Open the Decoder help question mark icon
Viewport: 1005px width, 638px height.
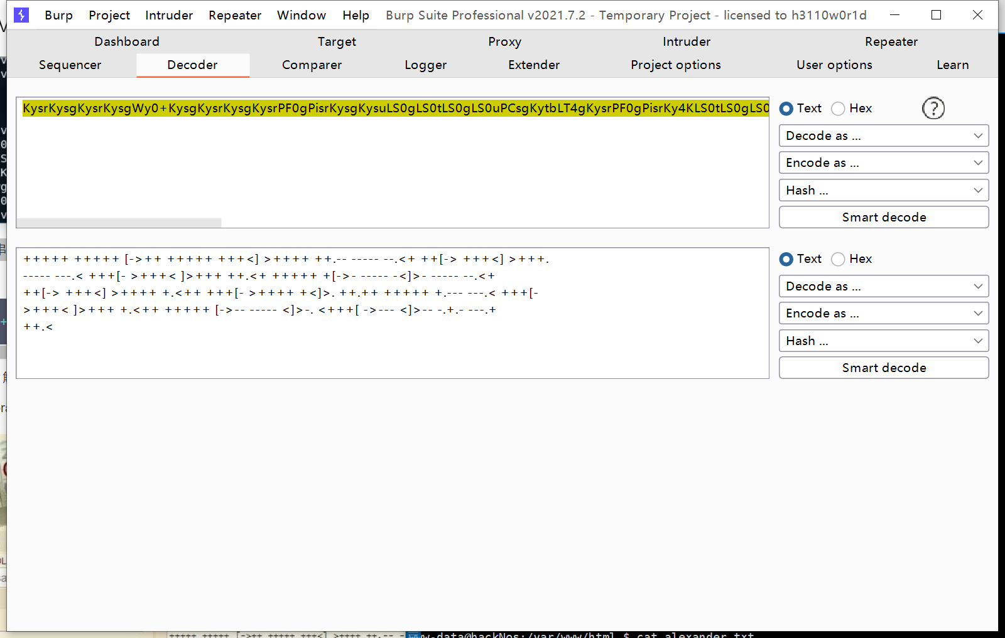tap(933, 109)
